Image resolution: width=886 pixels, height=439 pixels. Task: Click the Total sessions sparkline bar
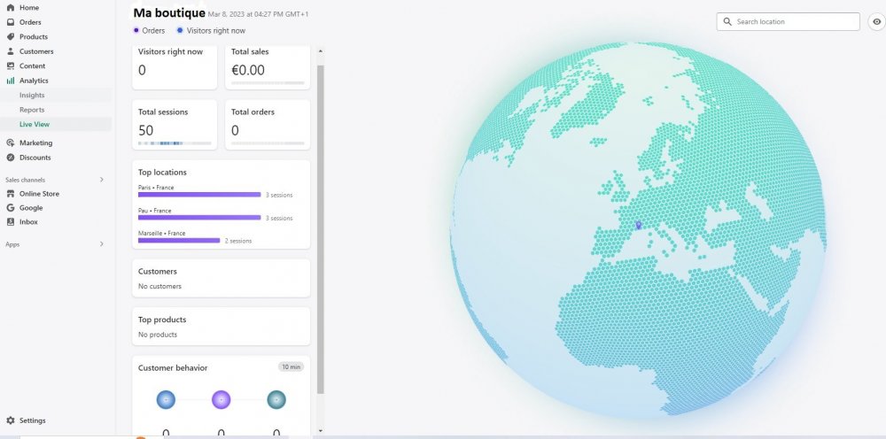(x=175, y=143)
